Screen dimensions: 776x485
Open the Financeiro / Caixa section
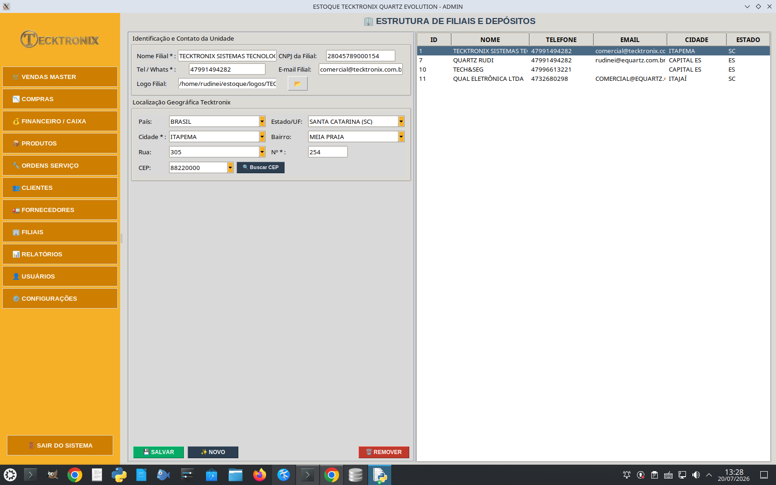point(60,121)
